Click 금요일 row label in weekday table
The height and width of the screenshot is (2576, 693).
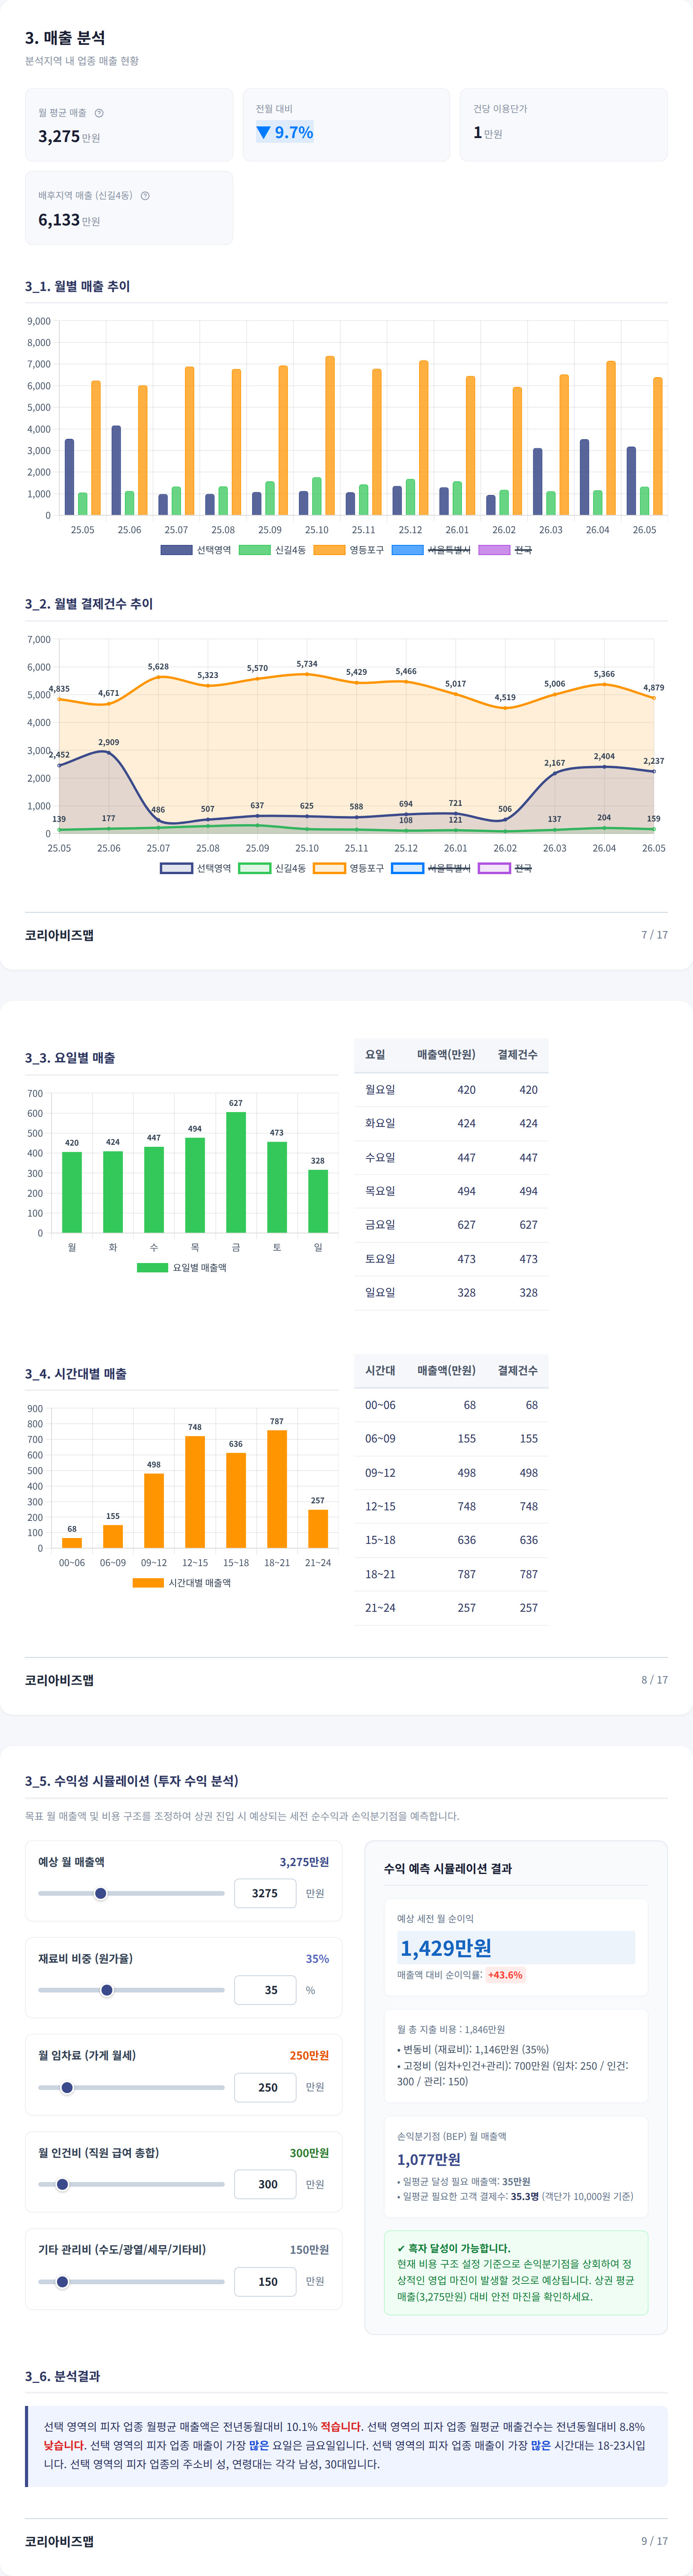point(380,1224)
